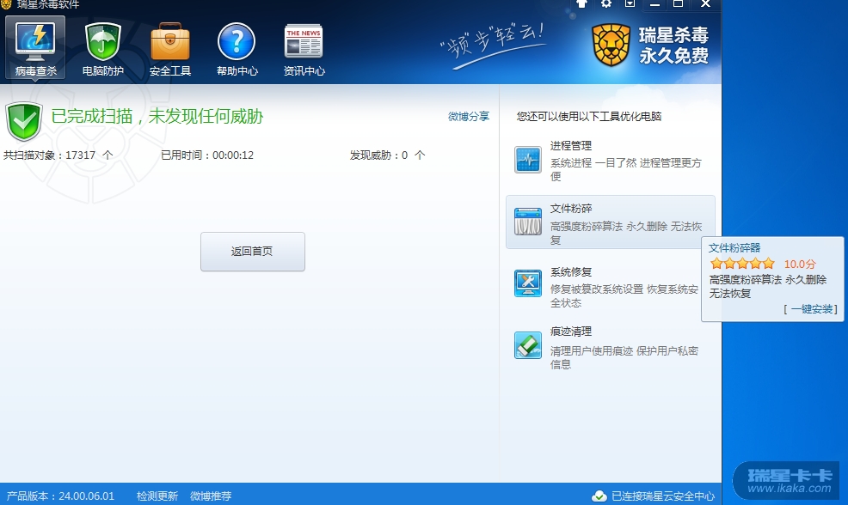Click the 发现威胁：0 text
Viewport: 848px width, 505px height.
pyautogui.click(x=387, y=155)
